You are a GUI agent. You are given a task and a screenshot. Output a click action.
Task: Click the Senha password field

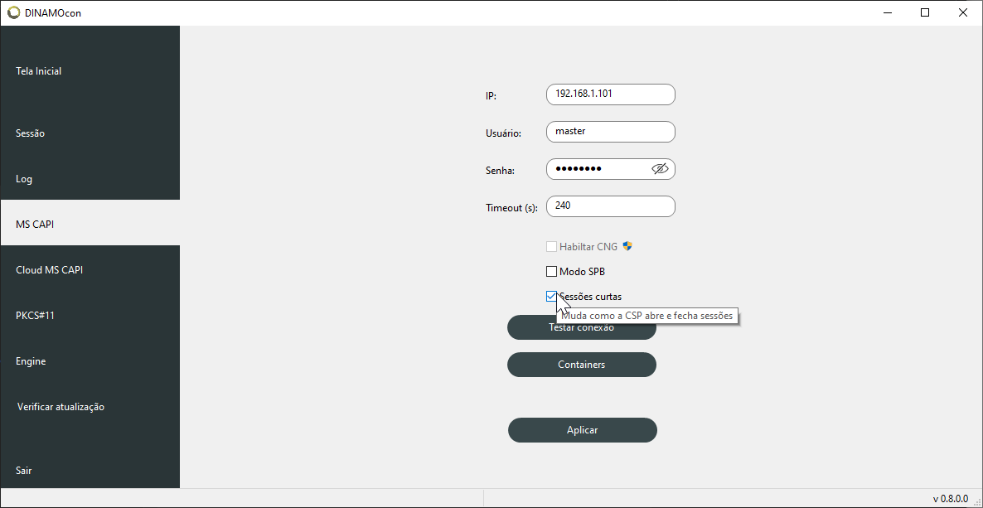[611, 169]
